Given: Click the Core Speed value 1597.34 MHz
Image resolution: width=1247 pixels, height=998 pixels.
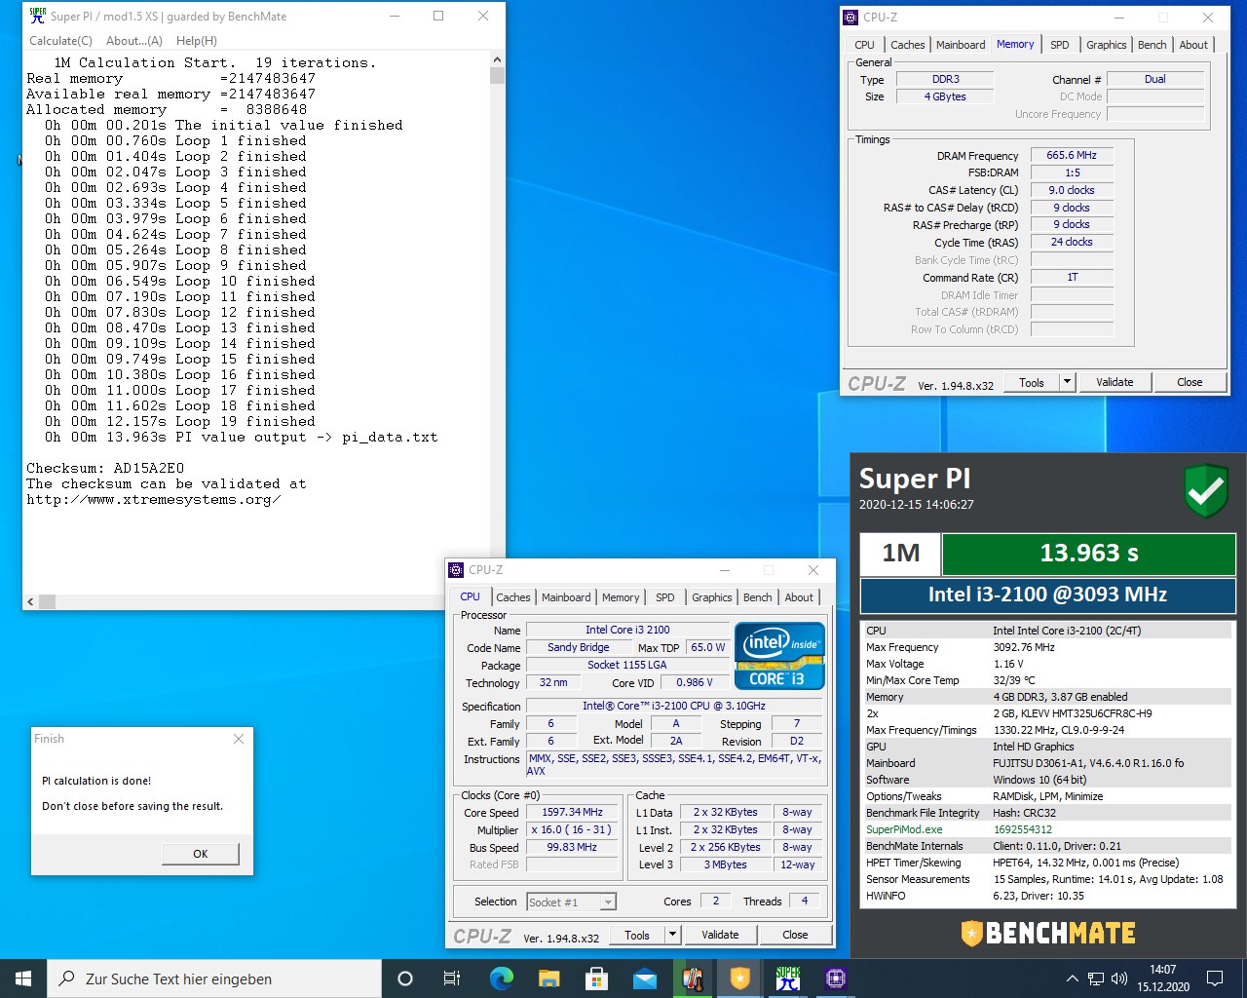Looking at the screenshot, I should [x=572, y=812].
